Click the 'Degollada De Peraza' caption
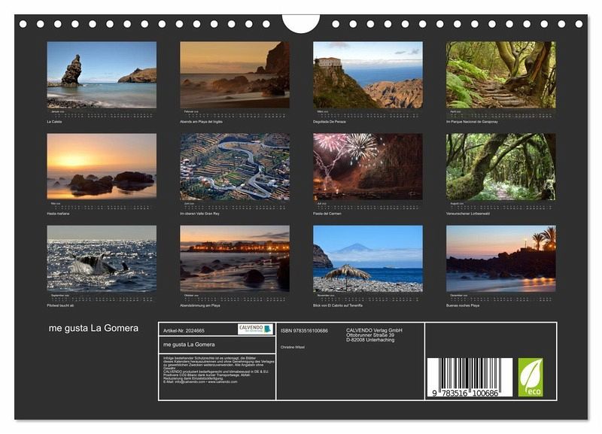 click(x=330, y=122)
